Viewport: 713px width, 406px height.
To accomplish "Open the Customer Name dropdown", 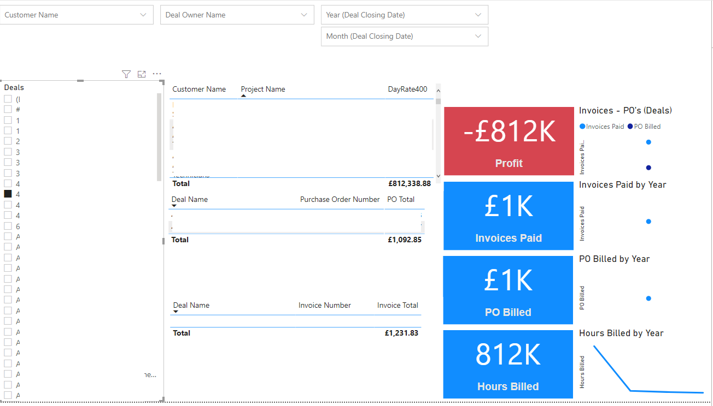I will click(x=77, y=15).
